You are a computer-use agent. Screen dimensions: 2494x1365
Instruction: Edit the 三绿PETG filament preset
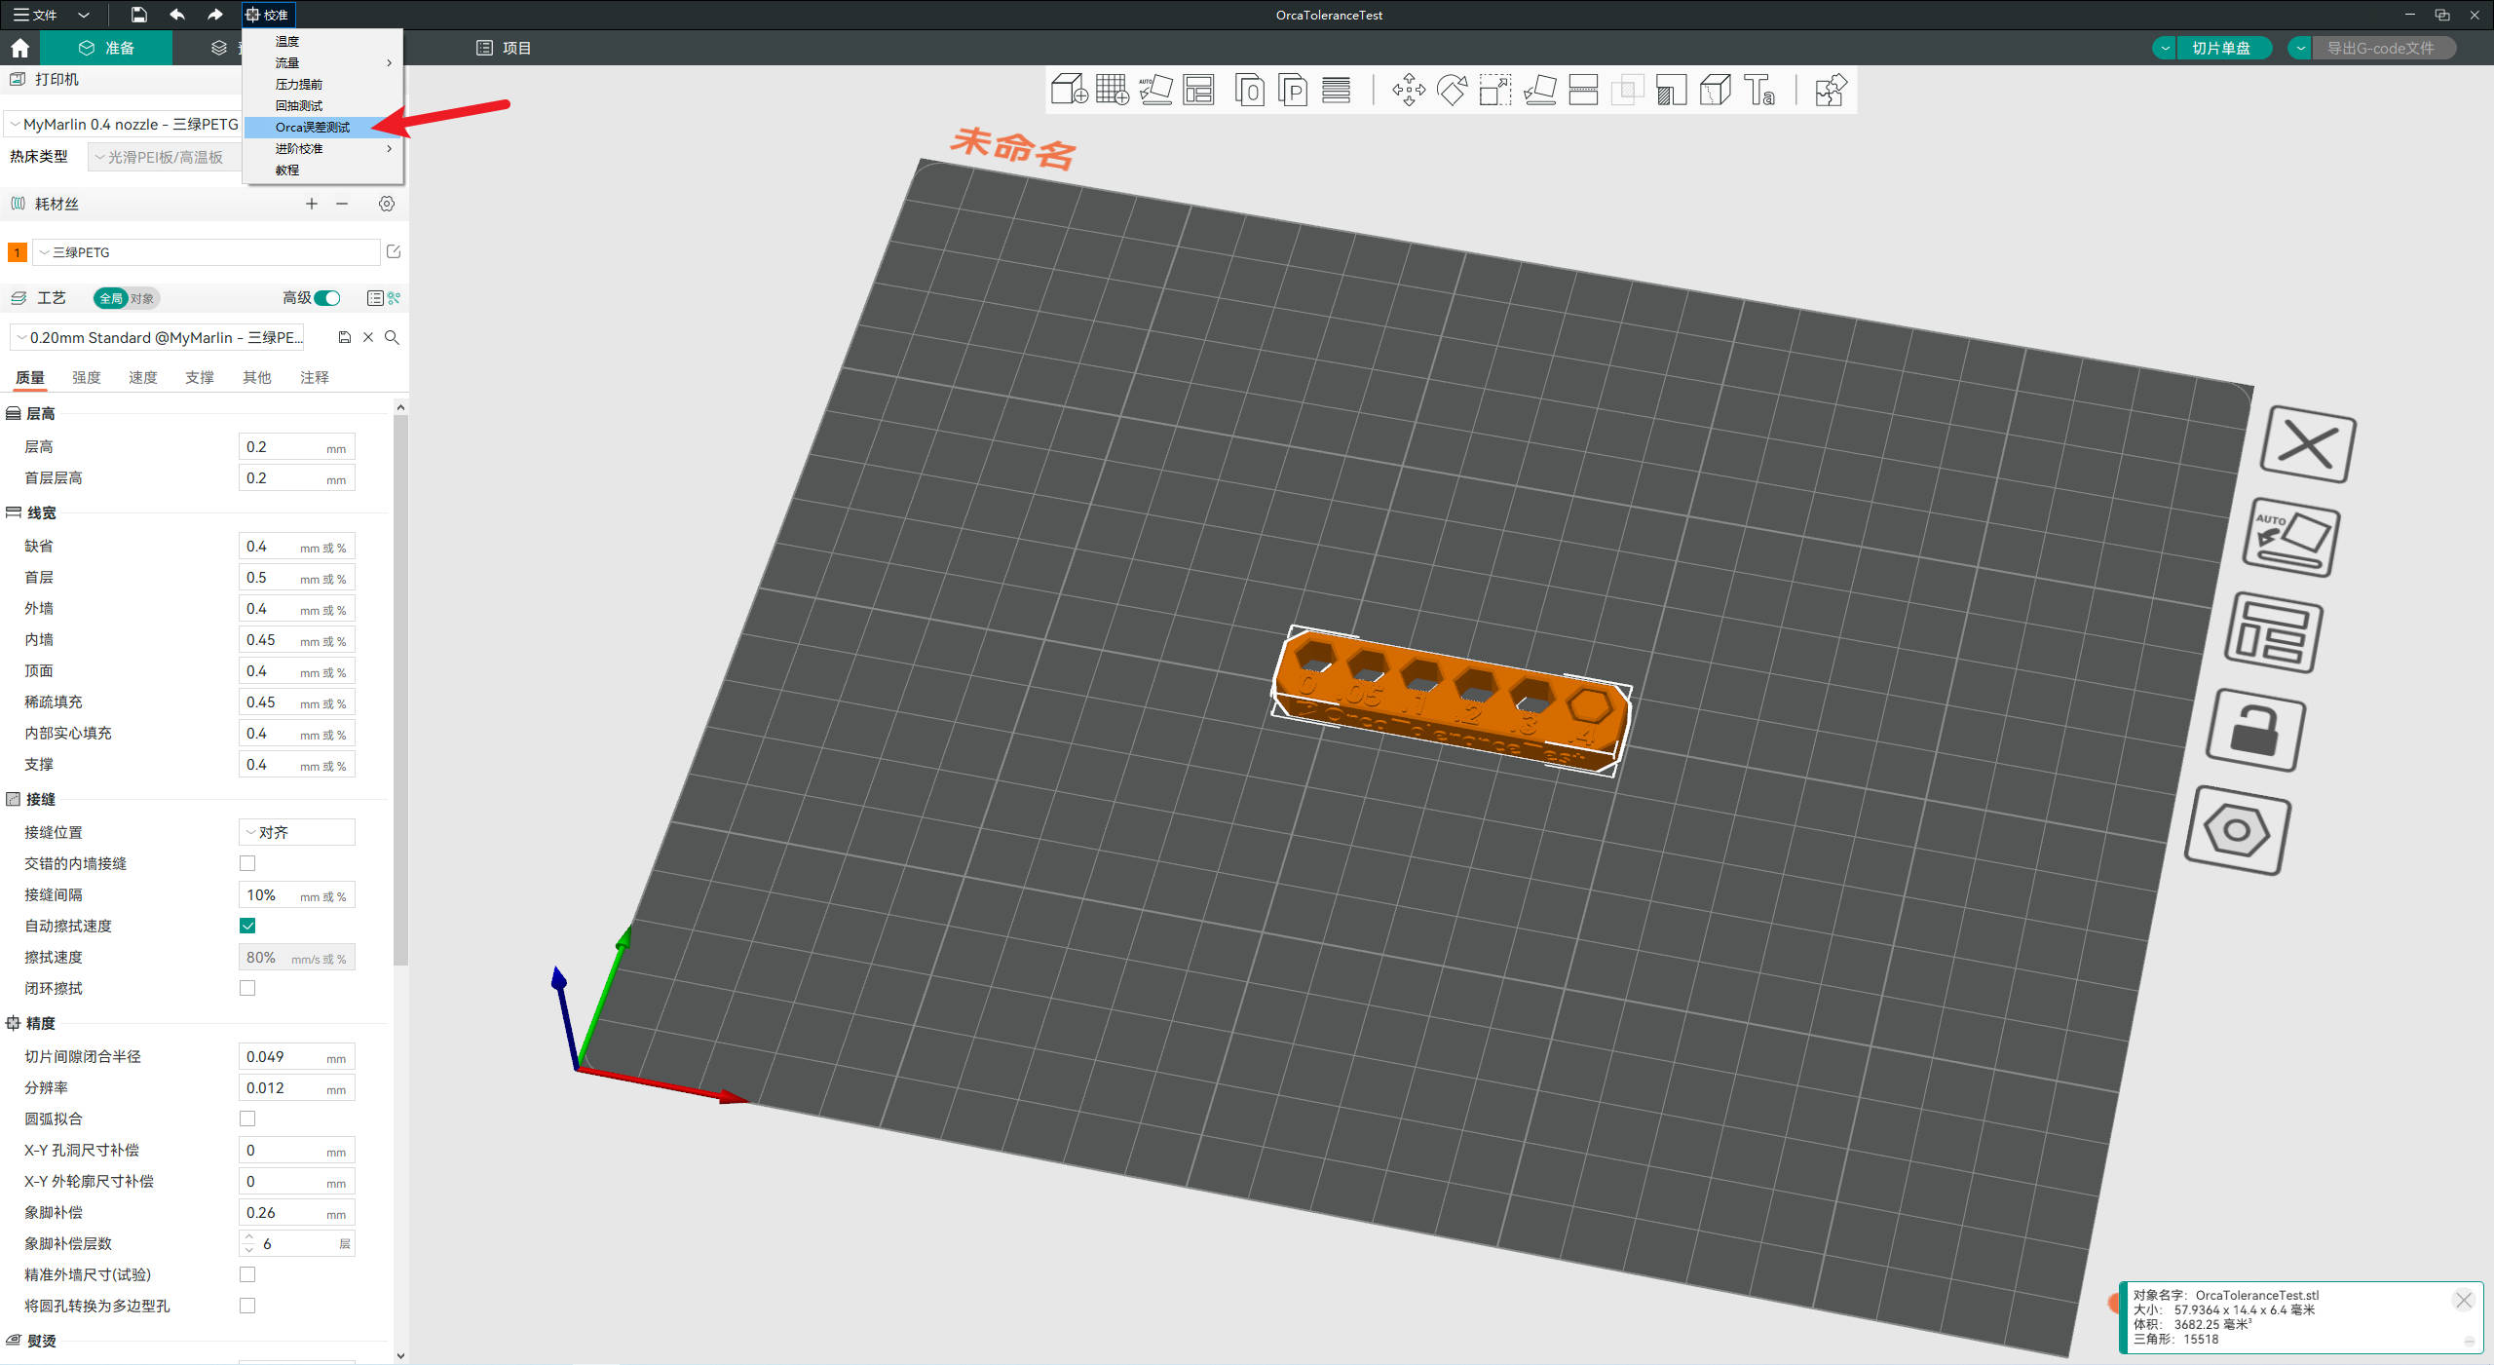(x=394, y=251)
